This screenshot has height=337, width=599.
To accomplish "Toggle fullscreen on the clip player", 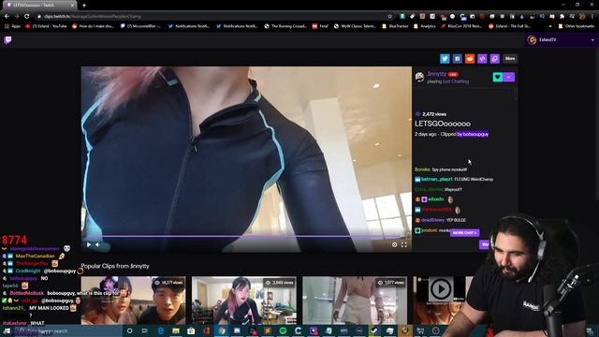I will (403, 244).
